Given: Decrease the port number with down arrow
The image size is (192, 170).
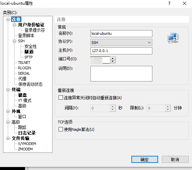Looking at the screenshot, I should [113, 62].
